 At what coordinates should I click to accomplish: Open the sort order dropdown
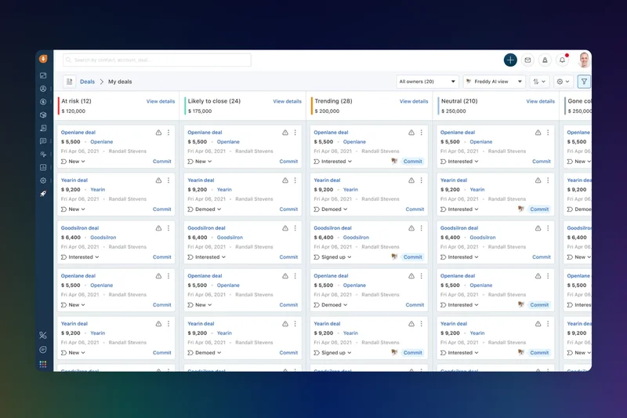click(x=540, y=82)
